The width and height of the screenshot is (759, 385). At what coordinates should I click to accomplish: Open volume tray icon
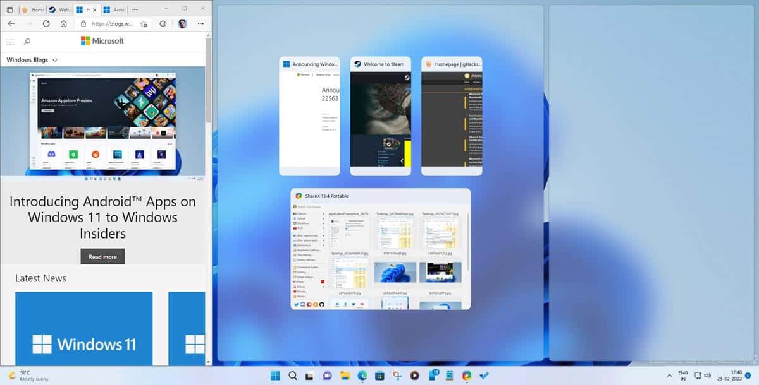point(707,376)
